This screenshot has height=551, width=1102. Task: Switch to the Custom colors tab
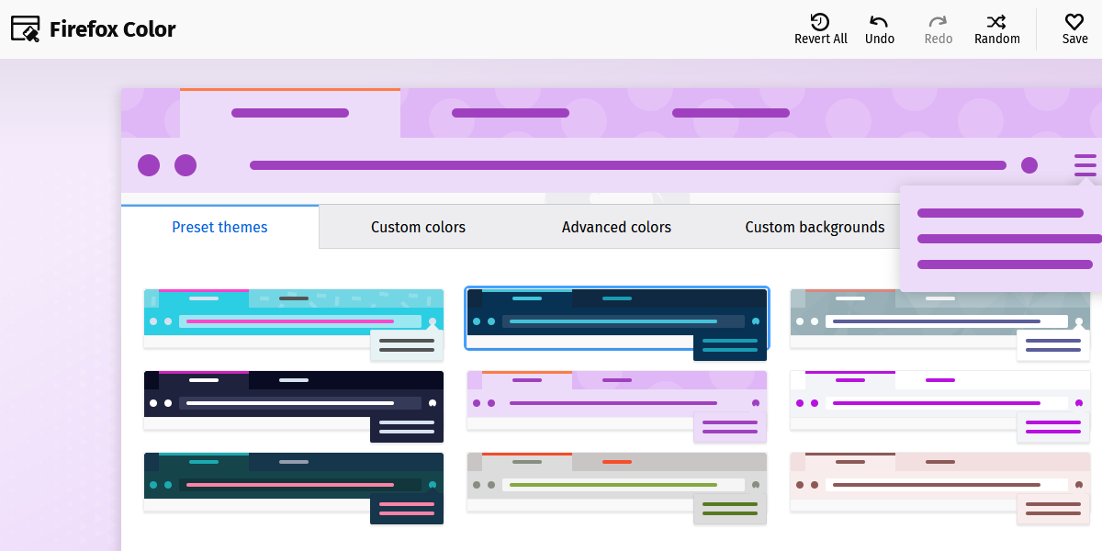[418, 227]
